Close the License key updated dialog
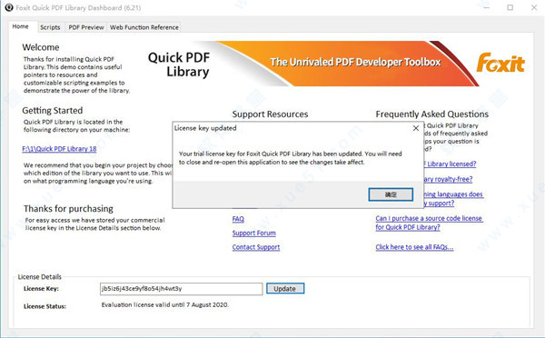The image size is (545, 338). (416, 128)
